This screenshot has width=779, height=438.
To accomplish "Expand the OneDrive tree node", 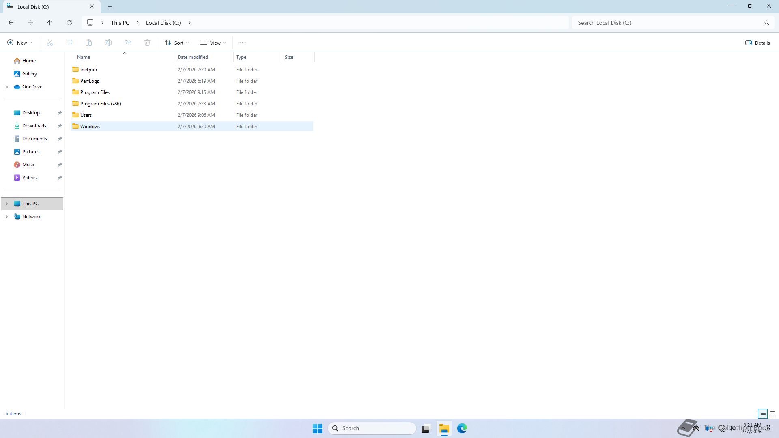I will click(x=6, y=87).
